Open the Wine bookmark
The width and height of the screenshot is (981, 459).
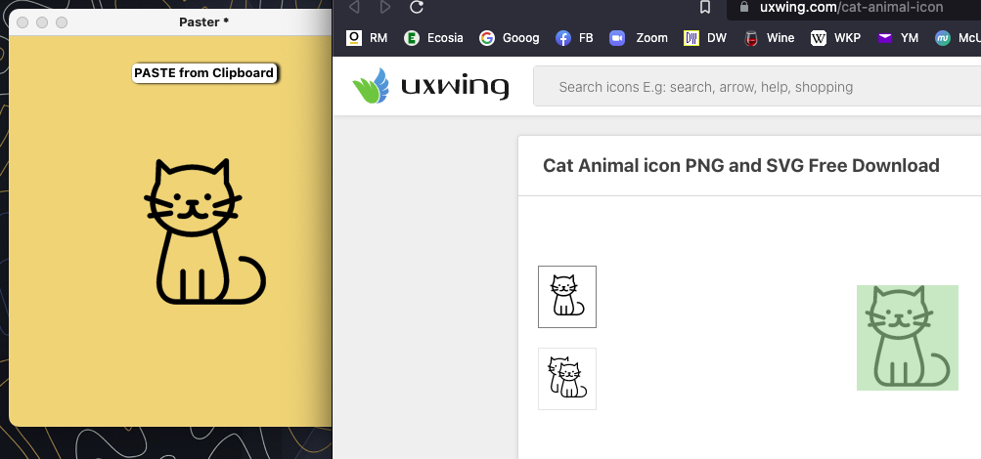[769, 38]
